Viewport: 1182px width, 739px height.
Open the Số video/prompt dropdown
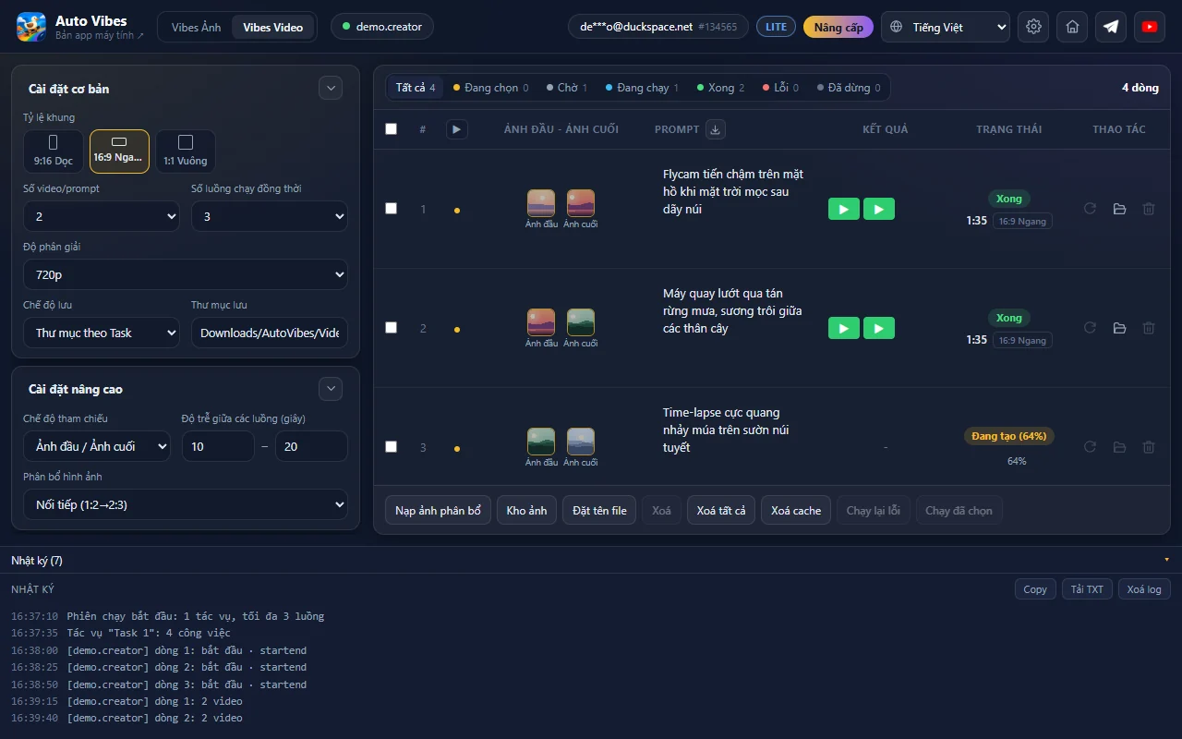point(102,216)
